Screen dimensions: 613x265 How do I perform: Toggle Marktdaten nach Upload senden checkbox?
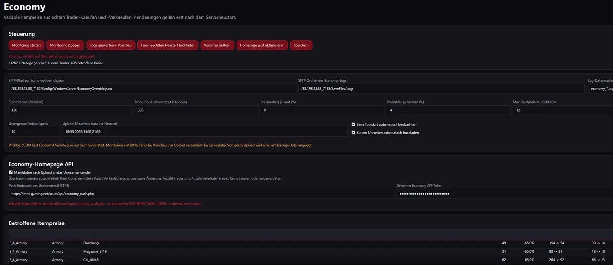pyautogui.click(x=11, y=172)
